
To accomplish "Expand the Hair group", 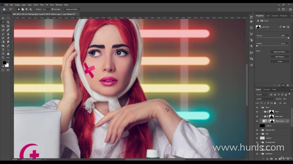I will click(x=260, y=134).
